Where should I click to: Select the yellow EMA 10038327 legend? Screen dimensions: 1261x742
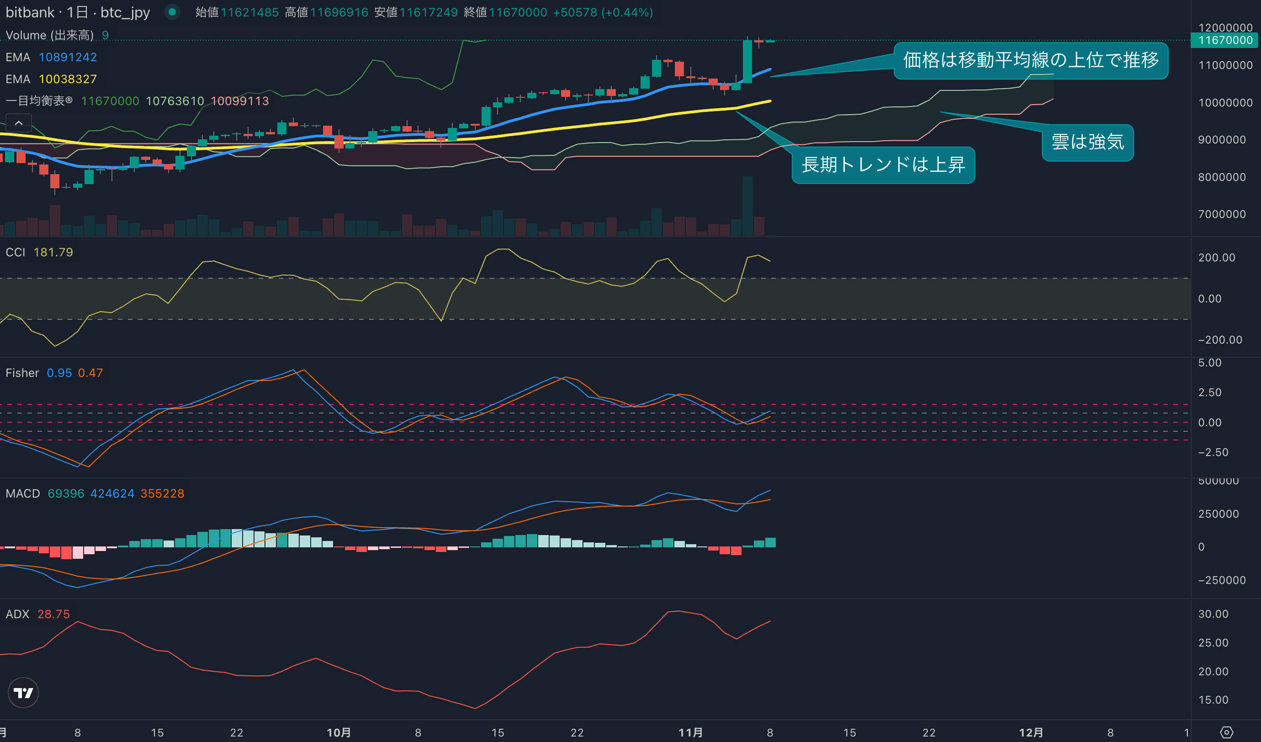tap(51, 79)
